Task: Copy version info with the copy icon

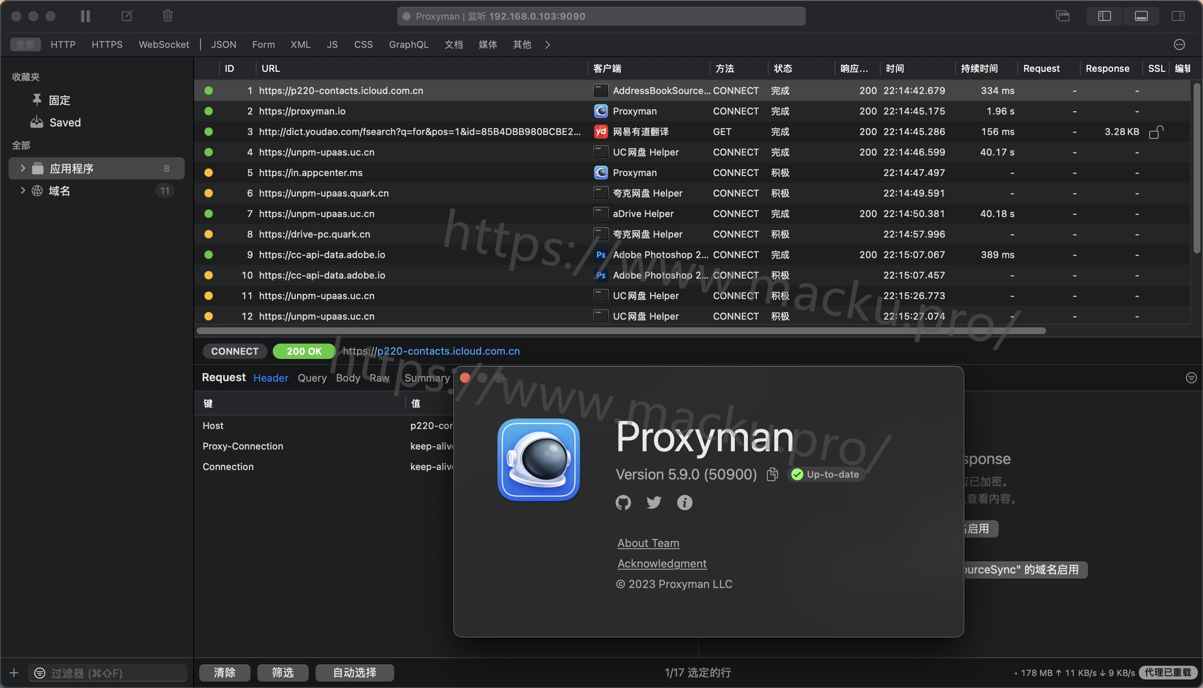Action: pyautogui.click(x=773, y=474)
